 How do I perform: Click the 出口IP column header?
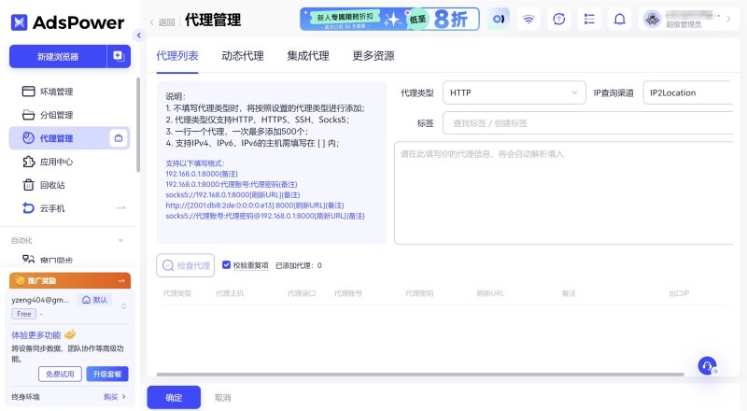(679, 293)
